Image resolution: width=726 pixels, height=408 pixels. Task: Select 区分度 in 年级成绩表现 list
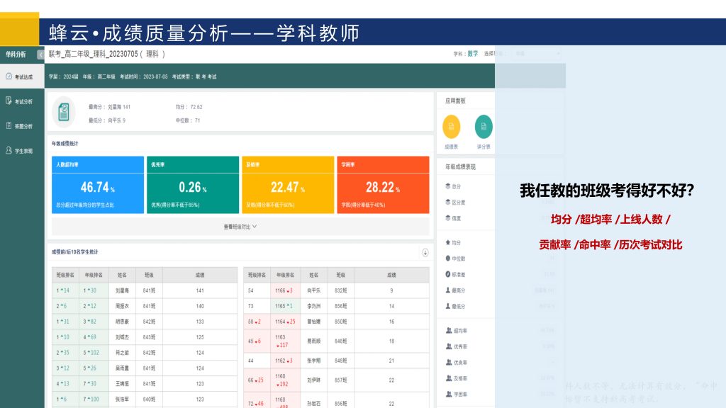458,203
